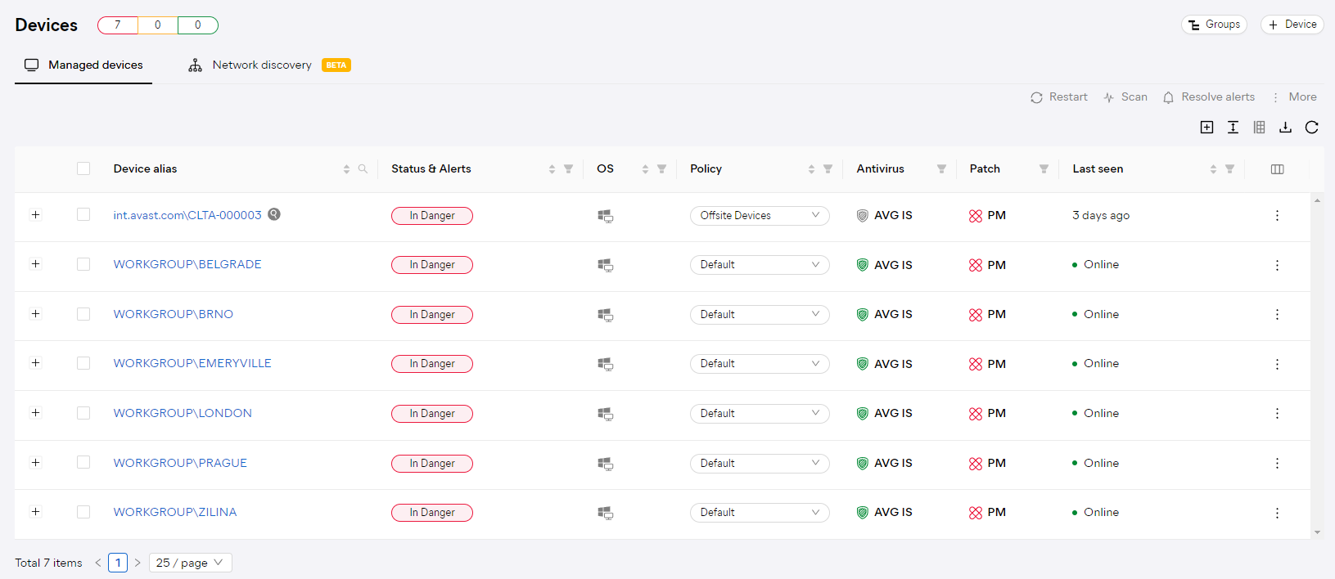
Task: Open row actions menu for CLTA-000003
Action: [1277, 216]
